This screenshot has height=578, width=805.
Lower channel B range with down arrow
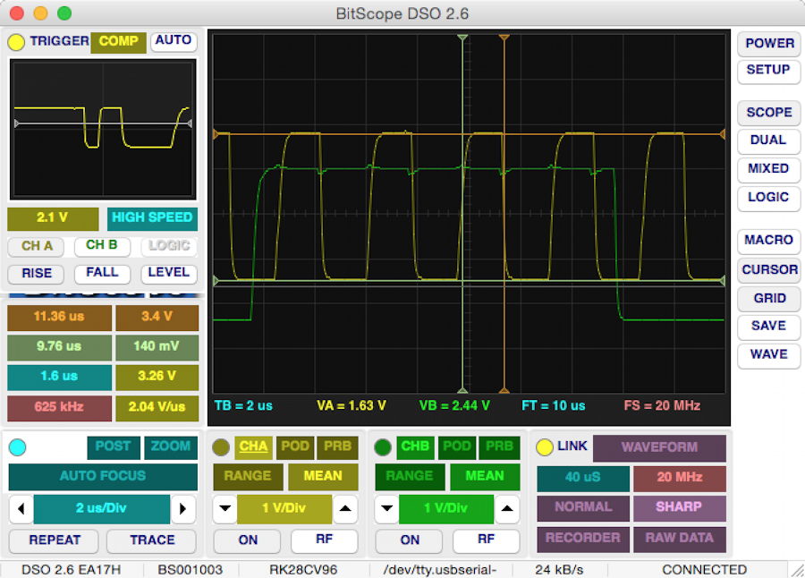tap(386, 508)
